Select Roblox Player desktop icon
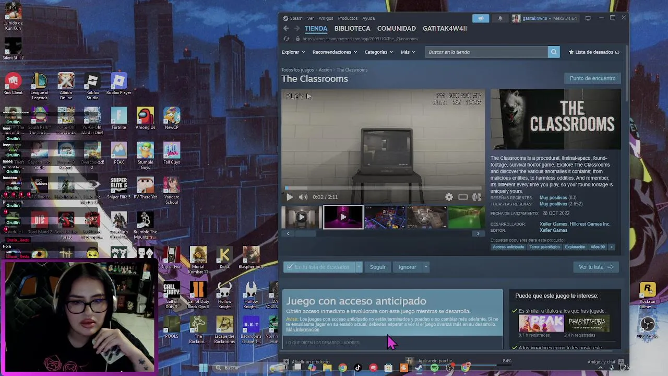This screenshot has height=376, width=668. point(119,84)
